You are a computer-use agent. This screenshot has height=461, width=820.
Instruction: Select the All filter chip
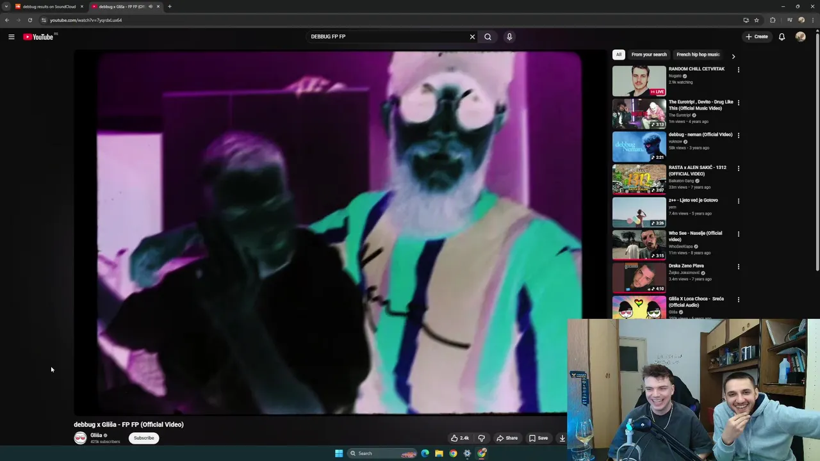pyautogui.click(x=618, y=54)
